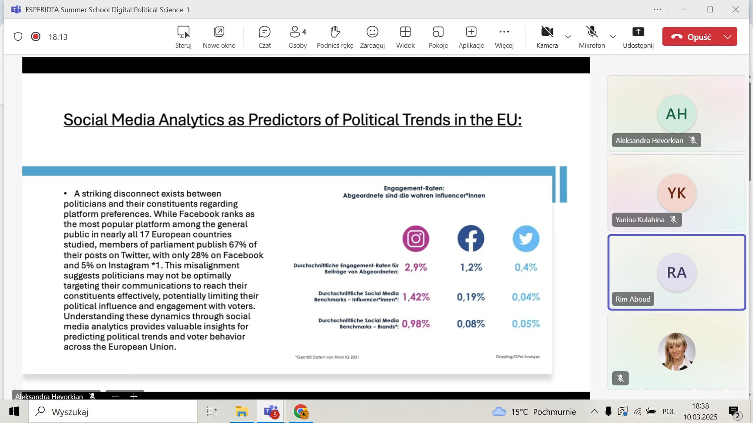Open meeting in Nowe okno
The width and height of the screenshot is (753, 423).
pos(219,37)
